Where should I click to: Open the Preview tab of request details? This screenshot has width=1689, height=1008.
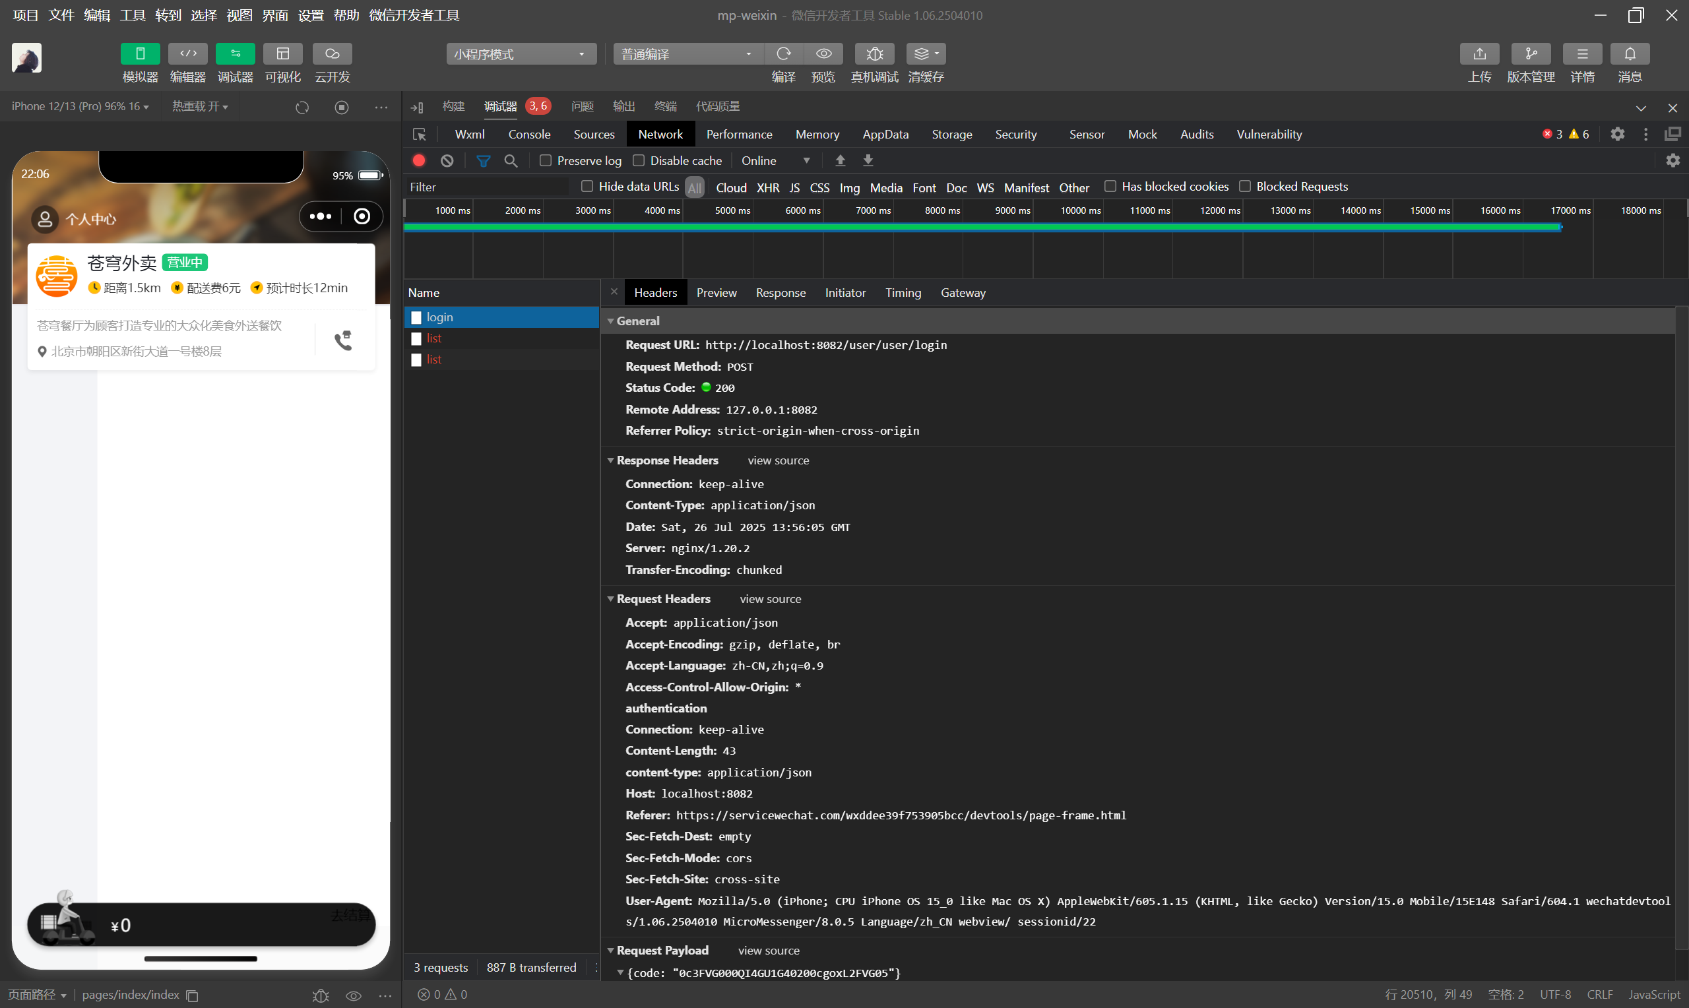716,293
